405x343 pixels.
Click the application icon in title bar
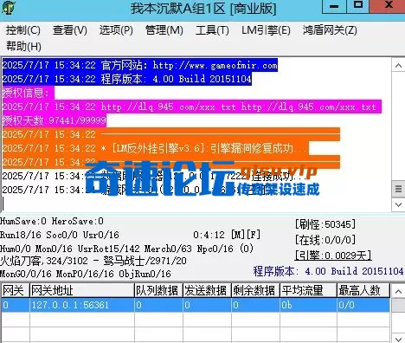pyautogui.click(x=9, y=8)
